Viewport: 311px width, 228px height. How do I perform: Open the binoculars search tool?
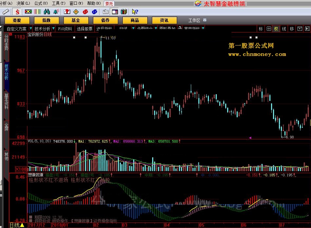47,12
